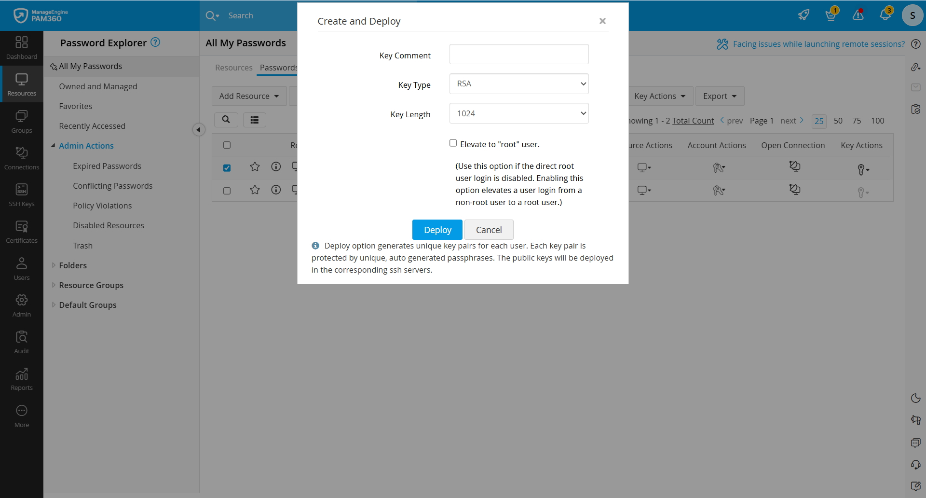Open Facing issues while launching remote sessions link

(818, 44)
